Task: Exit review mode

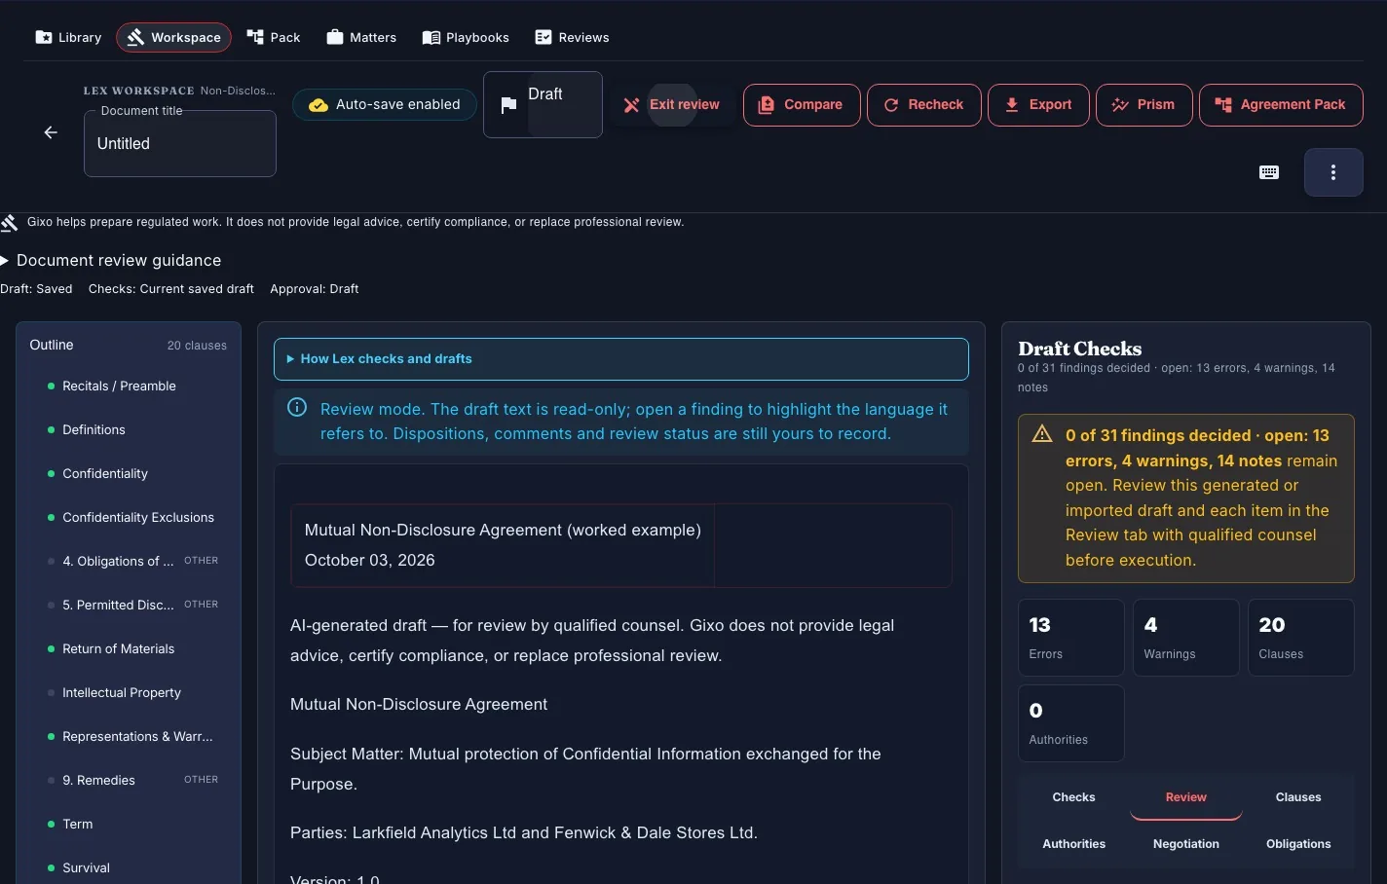Action: pos(672,105)
